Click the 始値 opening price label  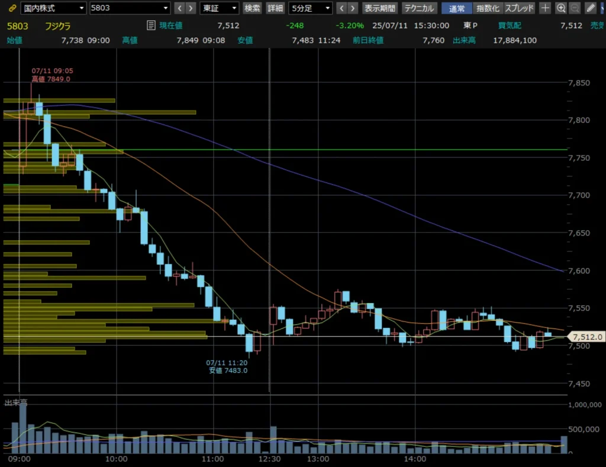pyautogui.click(x=14, y=40)
